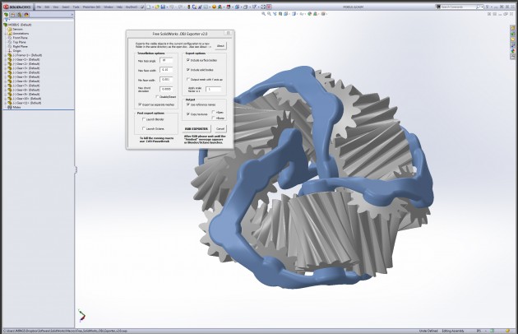Open the ConfigurationManager tab icon
518x334 pixels.
point(20,15)
